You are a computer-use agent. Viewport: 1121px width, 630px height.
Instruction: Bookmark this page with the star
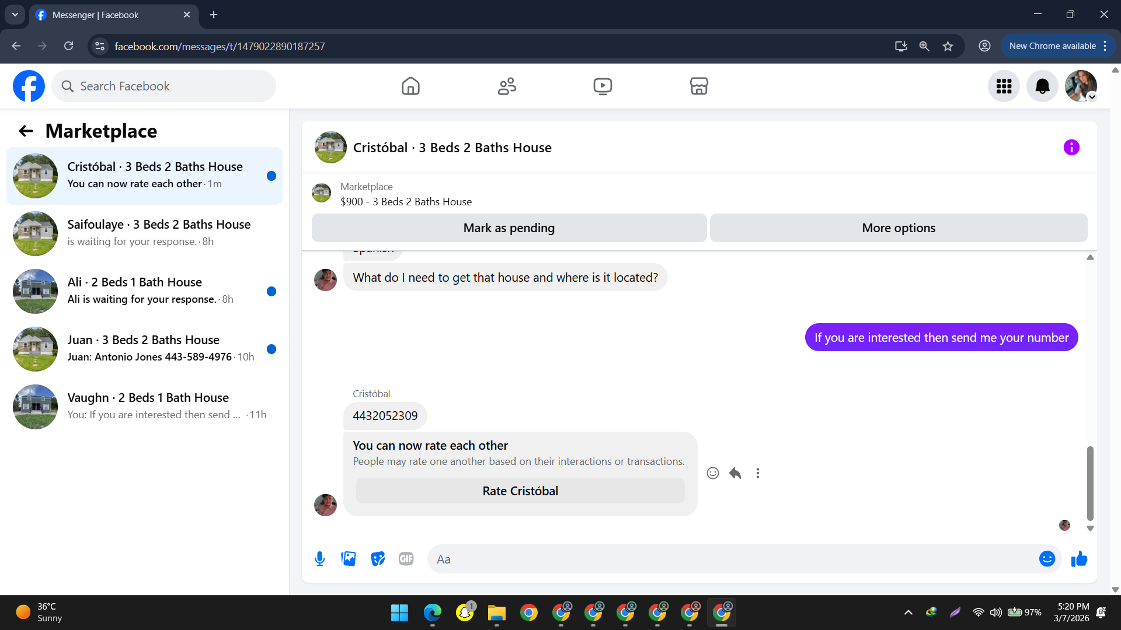pyautogui.click(x=948, y=46)
